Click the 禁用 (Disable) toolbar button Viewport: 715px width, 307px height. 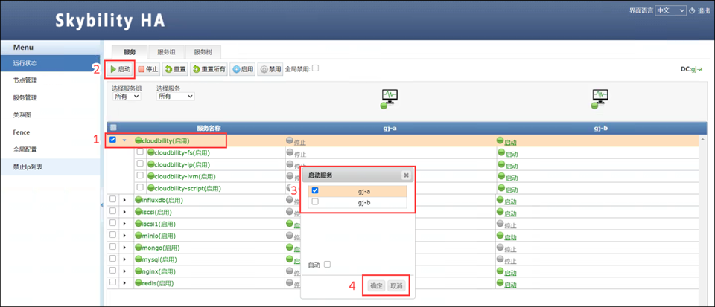pos(270,69)
